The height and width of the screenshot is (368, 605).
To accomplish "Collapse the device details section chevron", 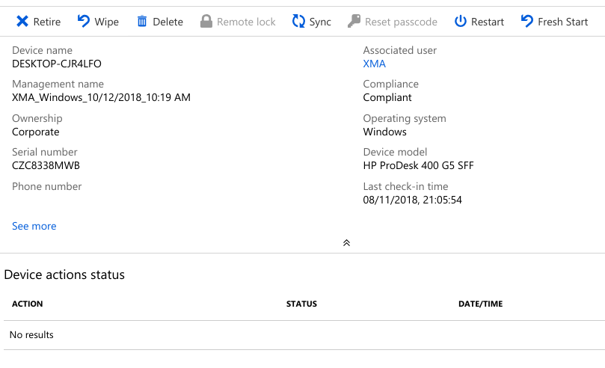I will pos(346,243).
